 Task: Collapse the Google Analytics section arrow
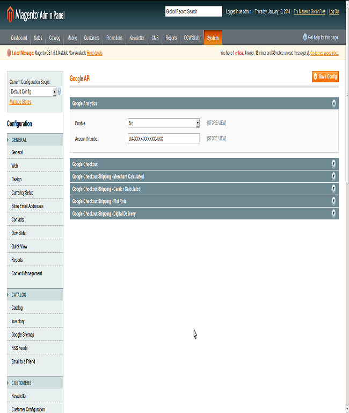pyautogui.click(x=333, y=103)
